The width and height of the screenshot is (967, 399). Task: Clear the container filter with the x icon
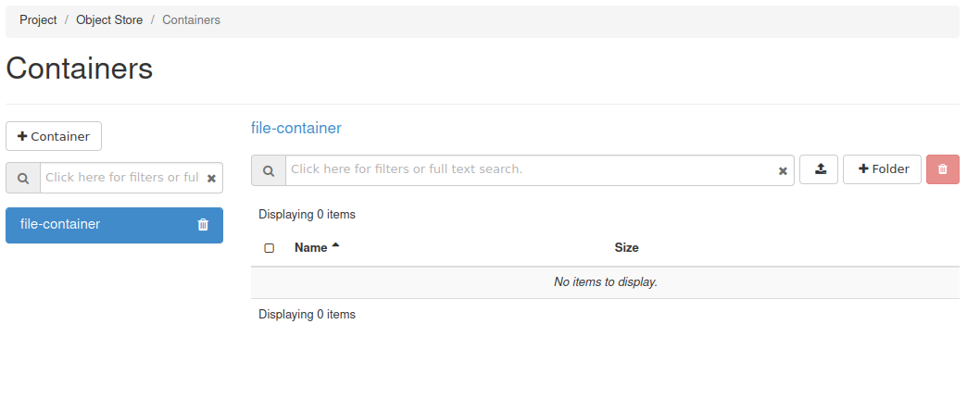click(x=211, y=178)
